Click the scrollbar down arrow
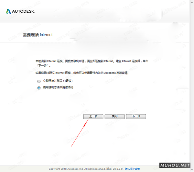The image size is (194, 172). (192, 169)
